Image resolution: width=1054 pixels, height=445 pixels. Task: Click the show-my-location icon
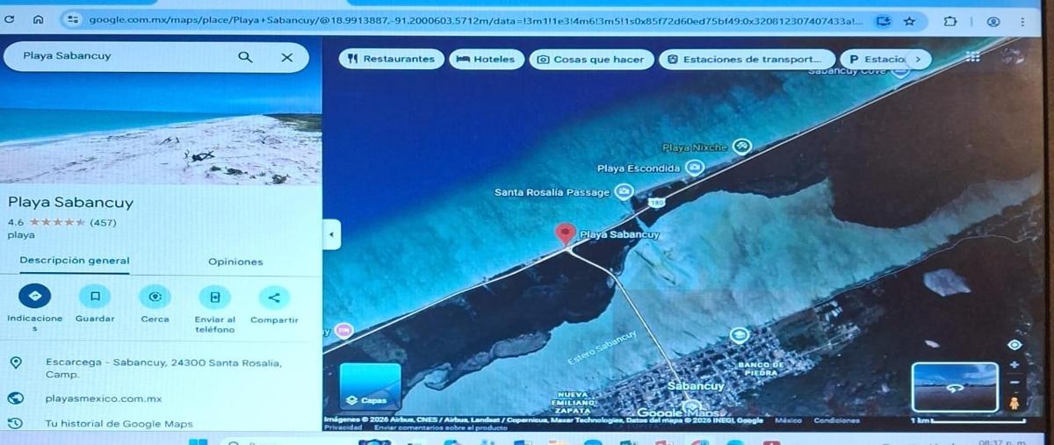(1014, 345)
